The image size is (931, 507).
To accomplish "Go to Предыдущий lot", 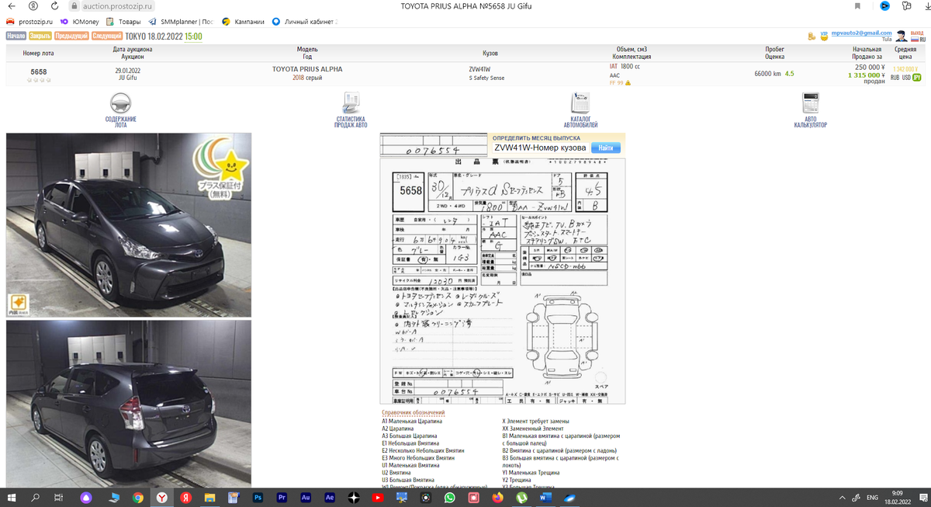I will (71, 36).
